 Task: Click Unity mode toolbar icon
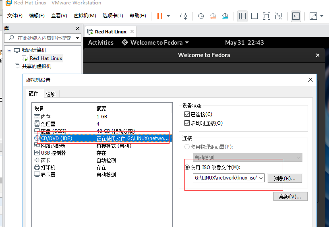279,16
